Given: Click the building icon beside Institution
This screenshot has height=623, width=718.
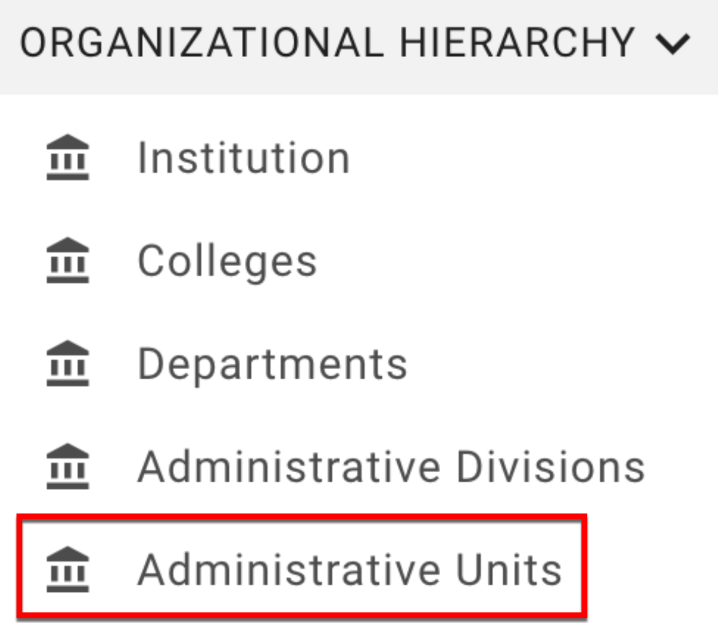Looking at the screenshot, I should pyautogui.click(x=68, y=157).
